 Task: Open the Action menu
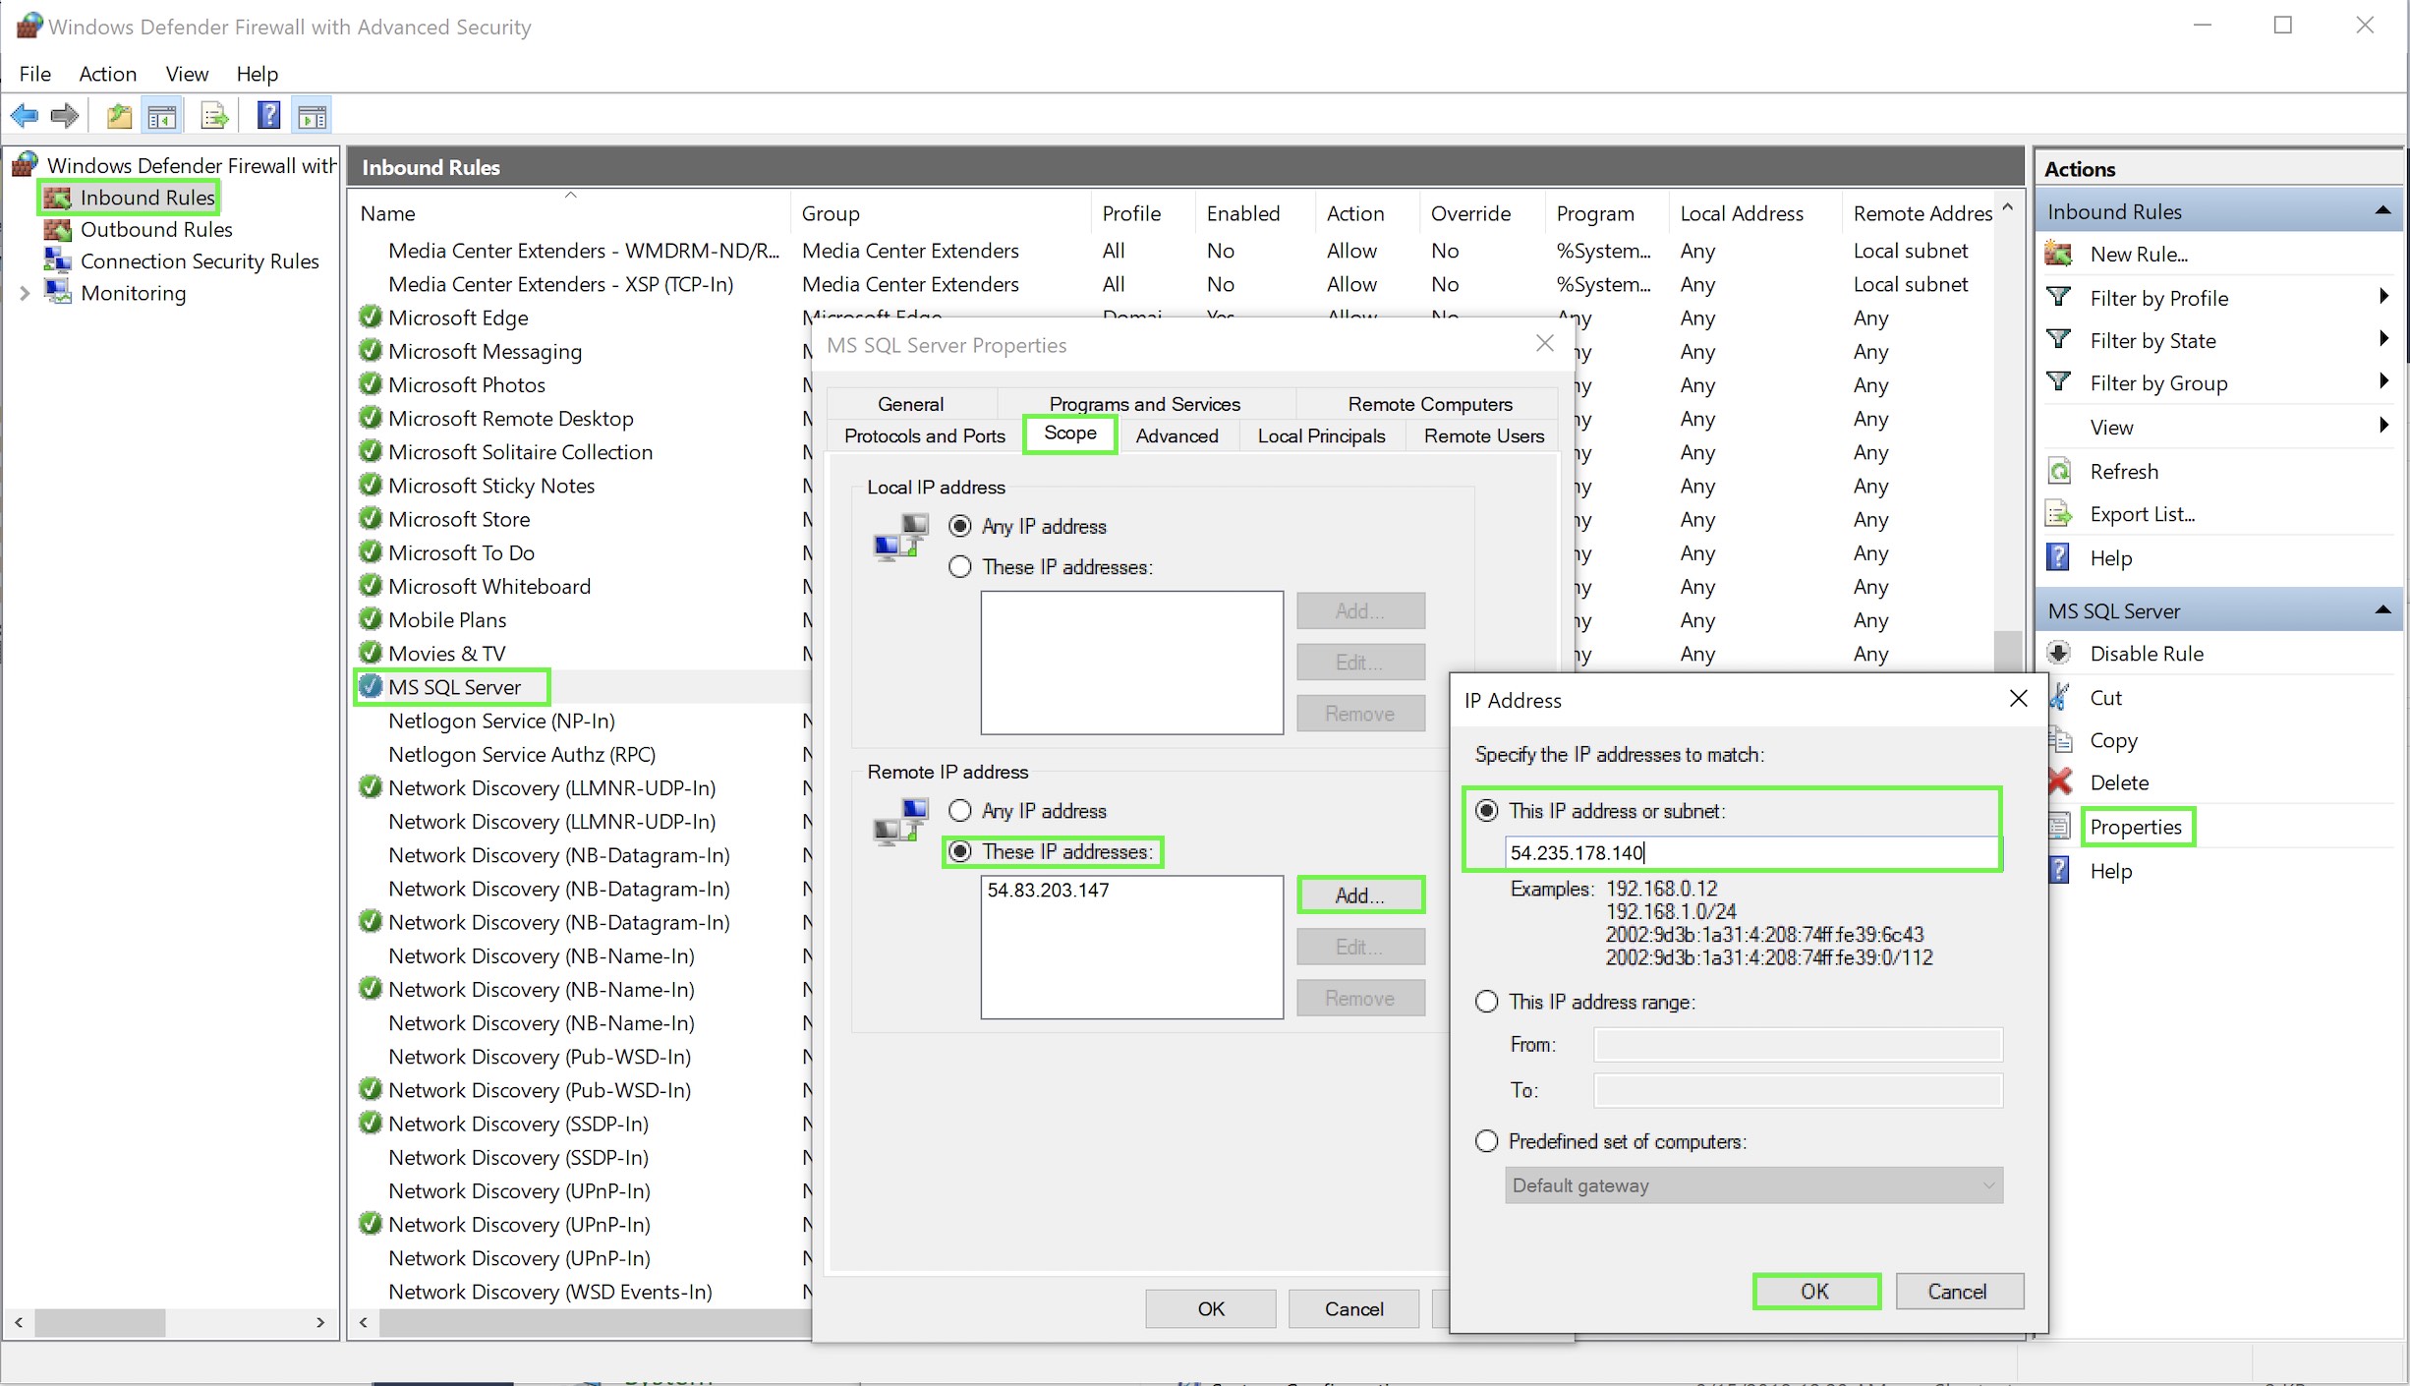coord(108,74)
